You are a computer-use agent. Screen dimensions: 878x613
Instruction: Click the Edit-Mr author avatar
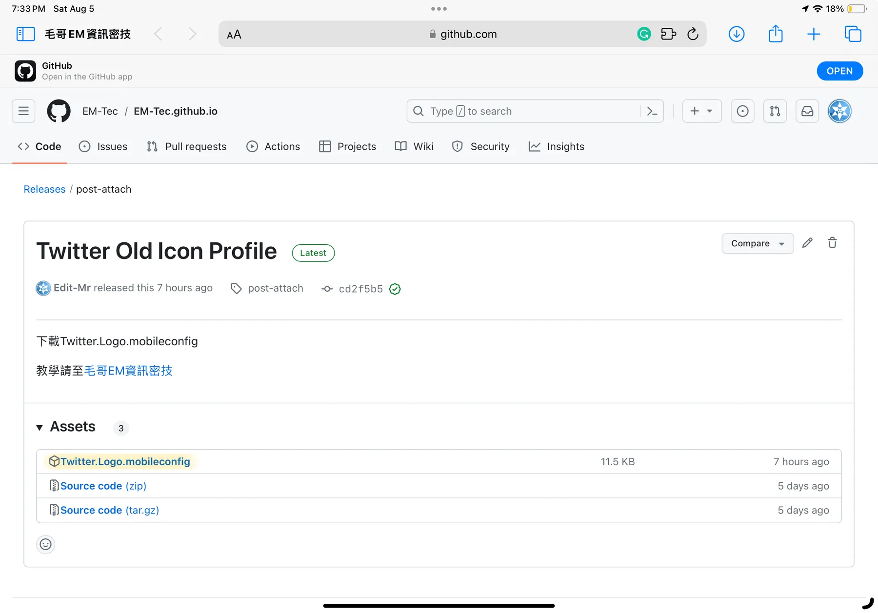(x=43, y=288)
